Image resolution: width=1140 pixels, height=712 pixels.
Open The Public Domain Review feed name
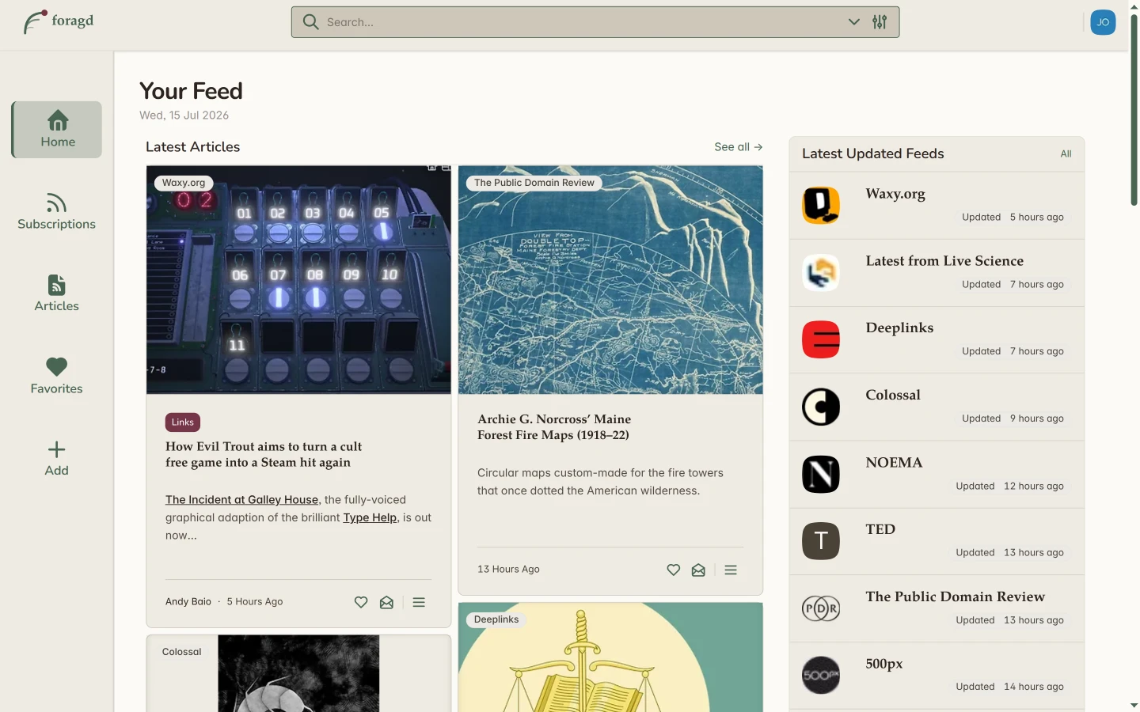click(x=955, y=596)
